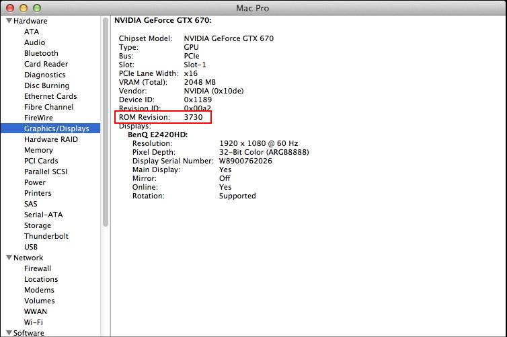Open PCI Cards entry
The image size is (507, 337).
pos(41,161)
